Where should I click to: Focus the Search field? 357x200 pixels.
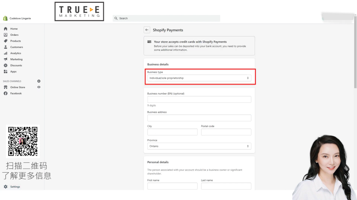point(166,18)
